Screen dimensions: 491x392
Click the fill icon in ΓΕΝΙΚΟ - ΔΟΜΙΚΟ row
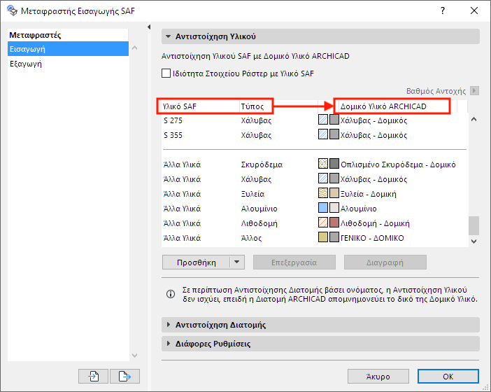323,237
